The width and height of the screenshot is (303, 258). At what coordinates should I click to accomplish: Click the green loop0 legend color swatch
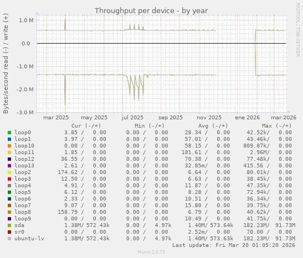(x=9, y=133)
